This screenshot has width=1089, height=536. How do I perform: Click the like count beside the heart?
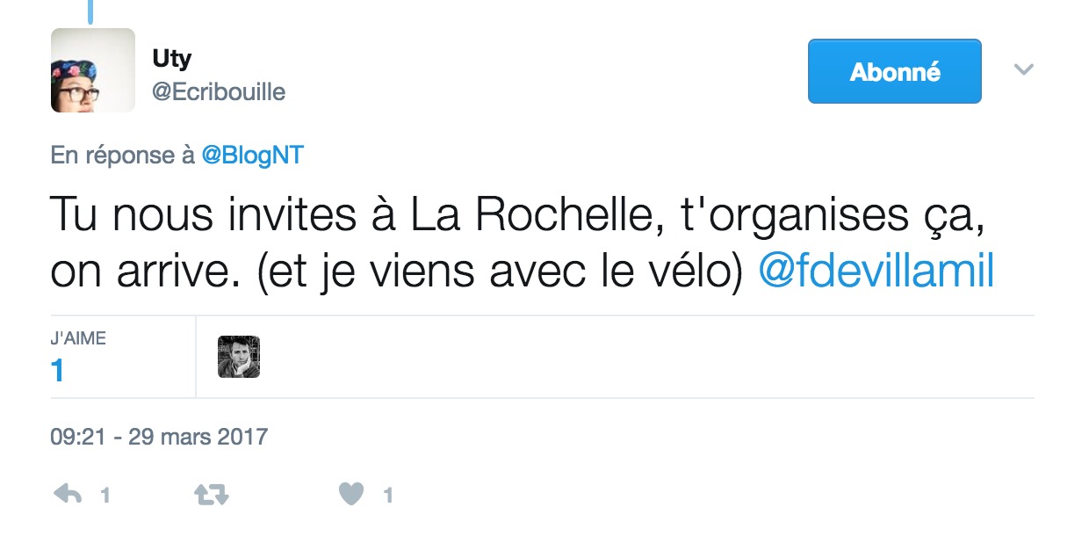click(387, 496)
